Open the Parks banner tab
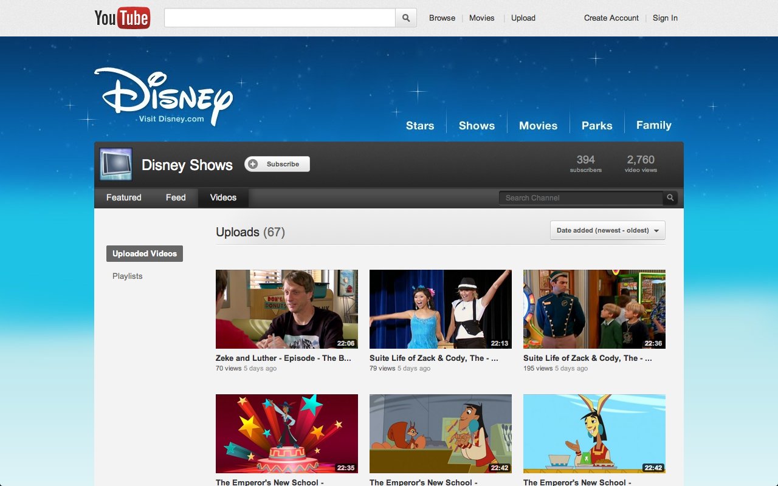The width and height of the screenshot is (778, 486). (597, 126)
